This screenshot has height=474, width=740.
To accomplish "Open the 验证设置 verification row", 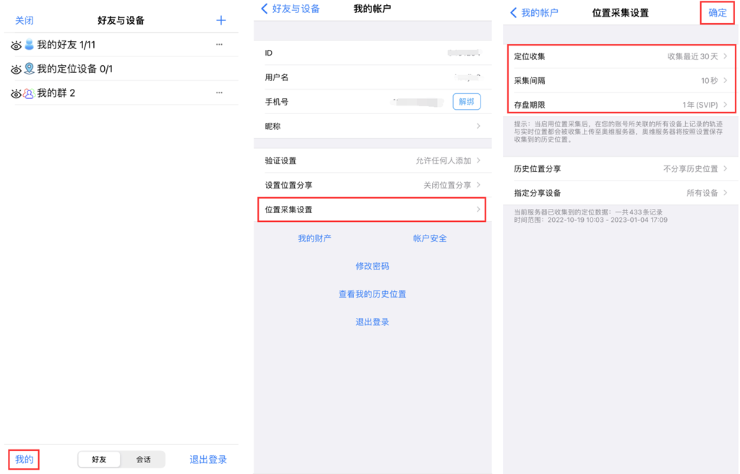I will [x=371, y=161].
